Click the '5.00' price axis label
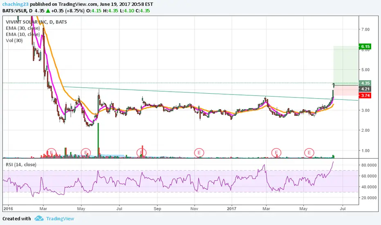 [365, 70]
